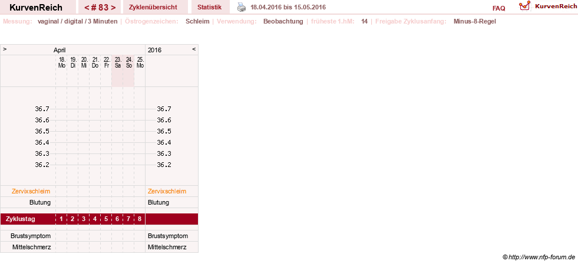Click the right Mittelschmerz row label
The image size is (578, 264).
[167, 247]
